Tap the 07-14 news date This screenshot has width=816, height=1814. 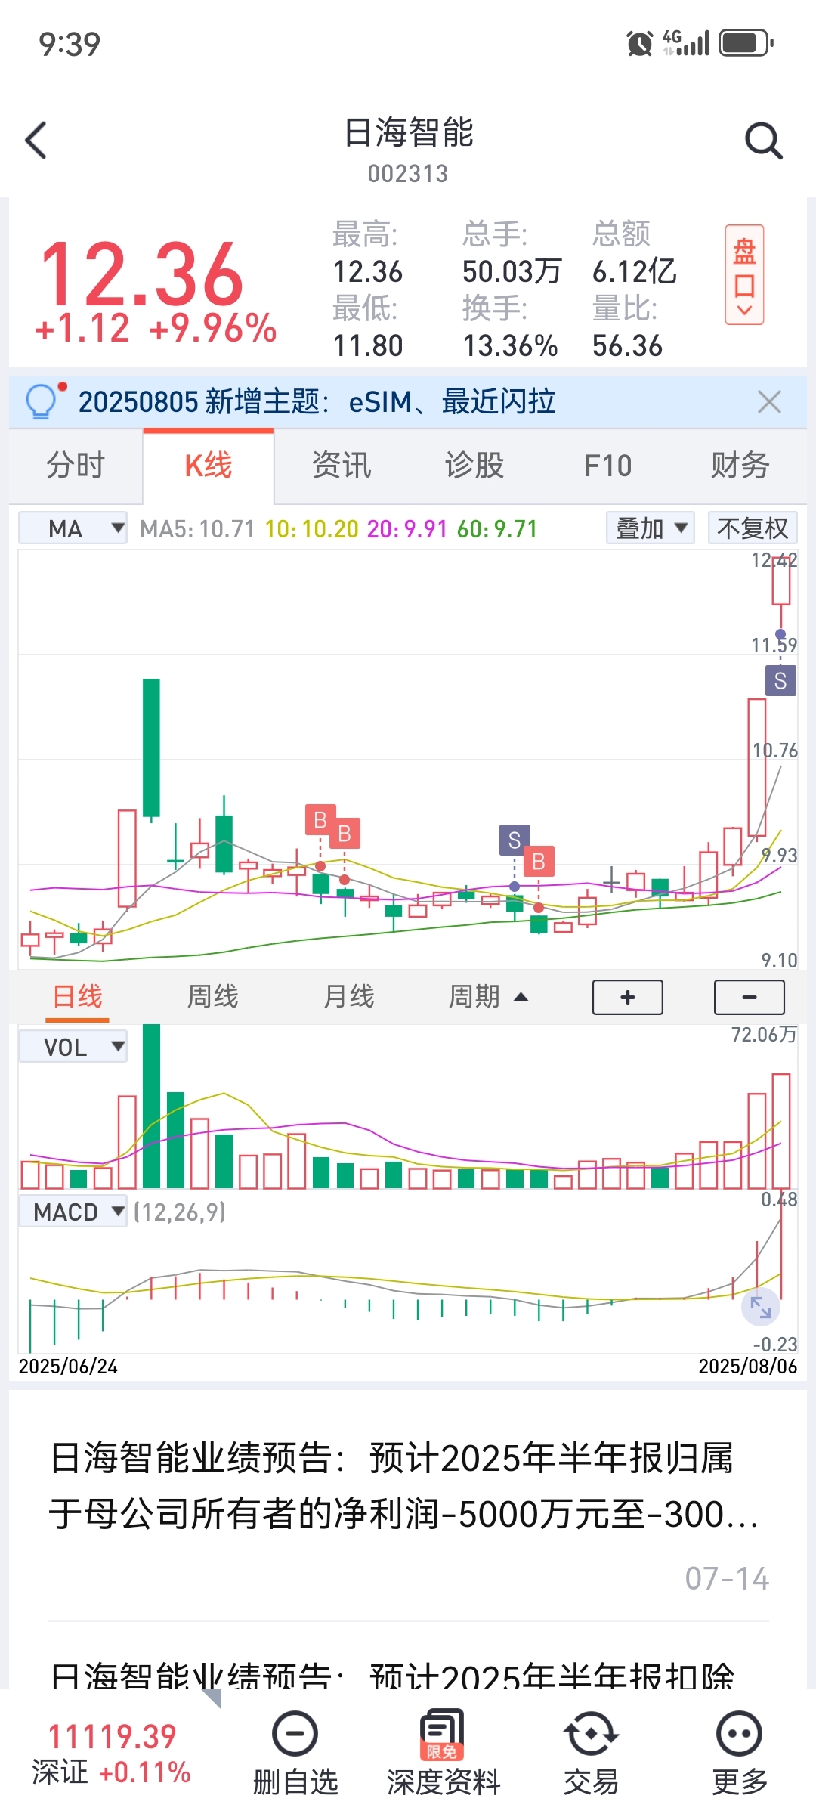727,1578
